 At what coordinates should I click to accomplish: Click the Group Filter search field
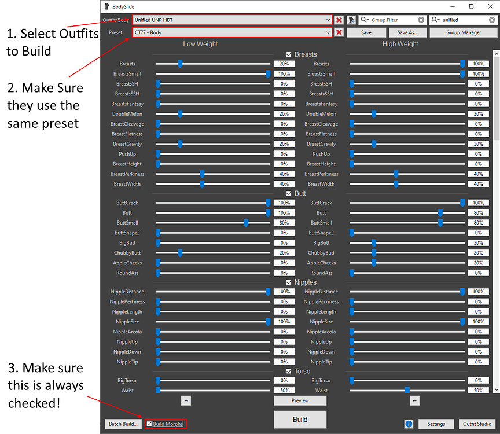392,20
